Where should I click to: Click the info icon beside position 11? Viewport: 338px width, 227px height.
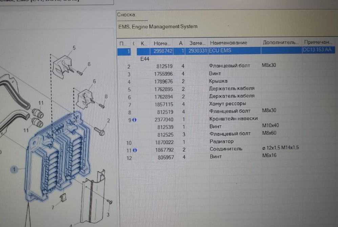click(134, 149)
